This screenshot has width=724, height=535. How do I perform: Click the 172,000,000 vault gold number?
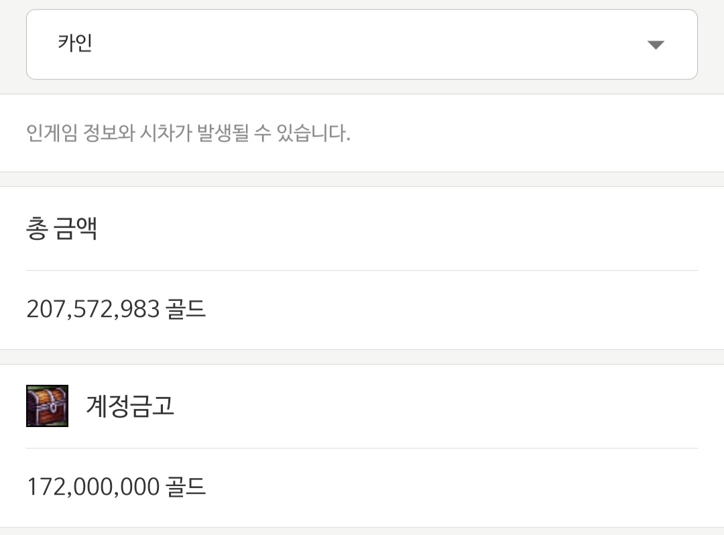[93, 487]
